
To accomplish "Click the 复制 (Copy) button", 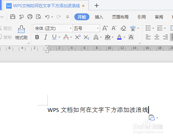I will 6,37.
